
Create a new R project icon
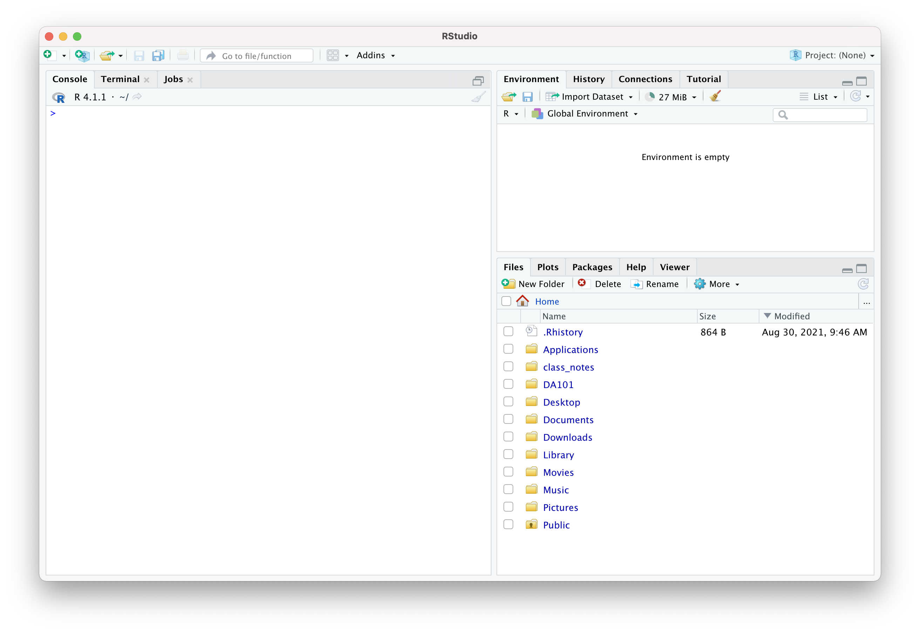click(x=82, y=55)
